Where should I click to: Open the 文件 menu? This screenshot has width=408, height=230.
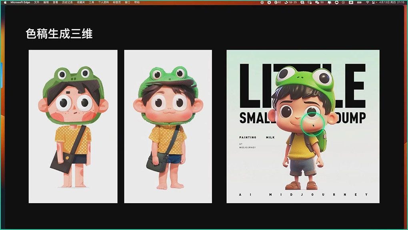[x=37, y=2]
